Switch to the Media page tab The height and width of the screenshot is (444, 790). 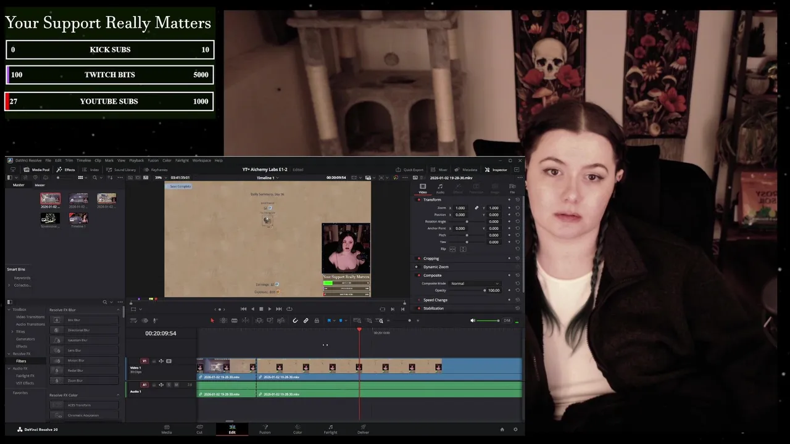point(167,429)
